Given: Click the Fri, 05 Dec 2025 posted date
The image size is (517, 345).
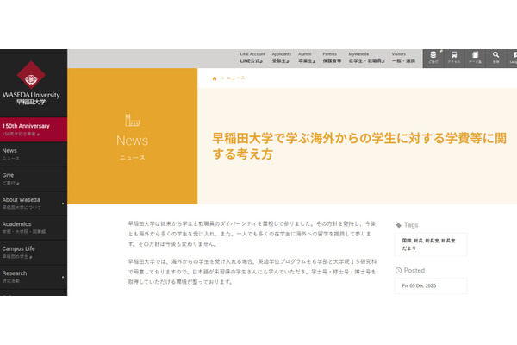Looking at the screenshot, I should (x=419, y=285).
